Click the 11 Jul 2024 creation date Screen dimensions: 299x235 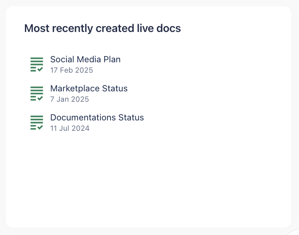[70, 128]
